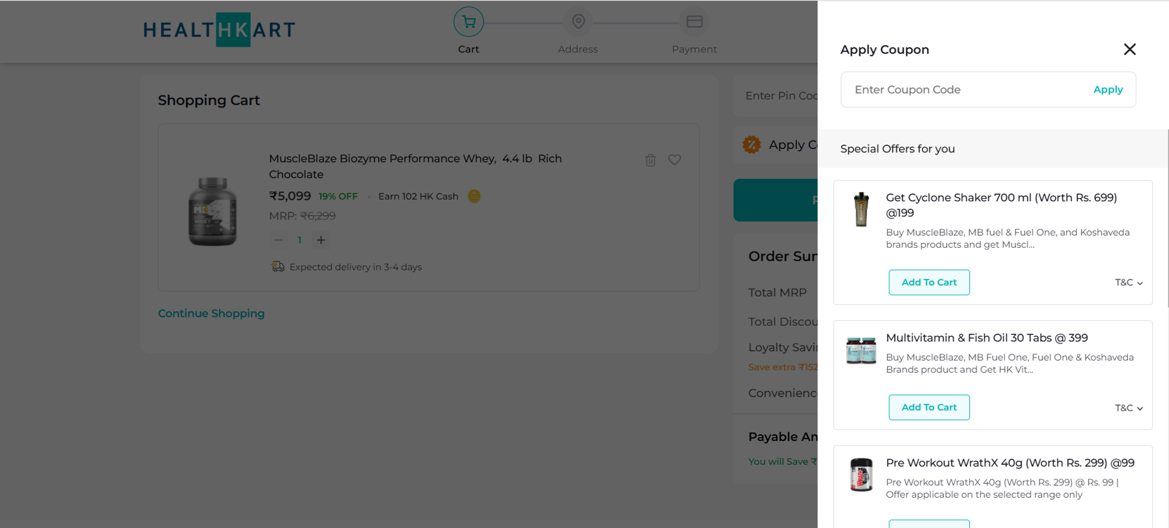Click Pre Workout WrathX 40g offer title

(x=1010, y=463)
